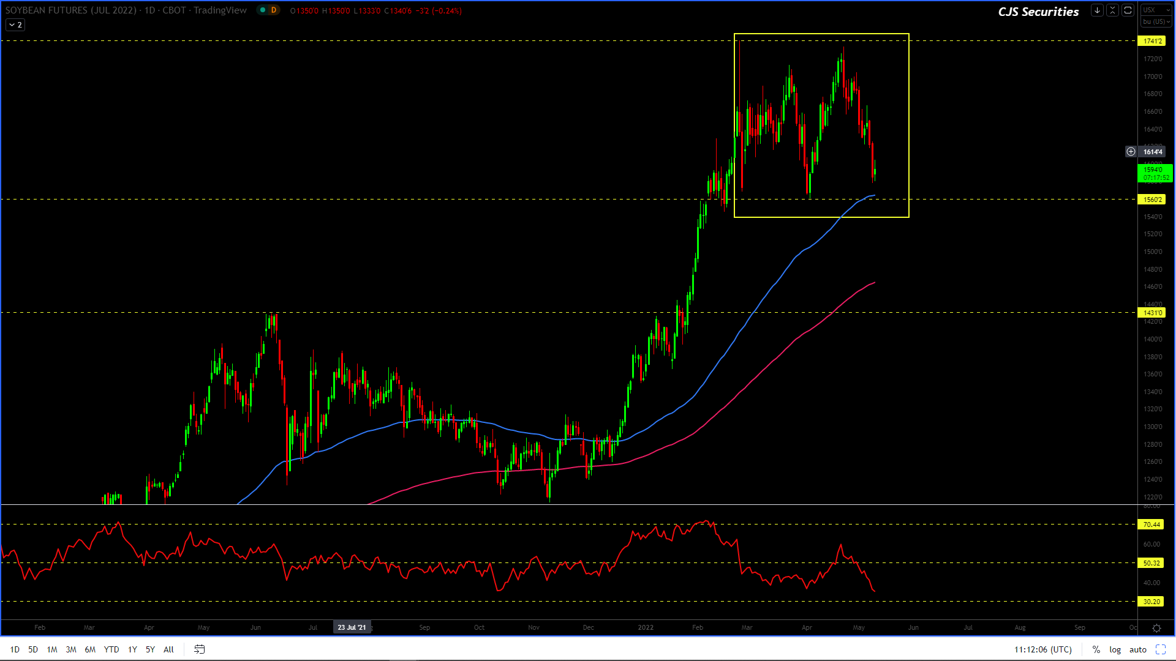Toggle log scale mode
Screen dimensions: 1176x661
point(1115,649)
